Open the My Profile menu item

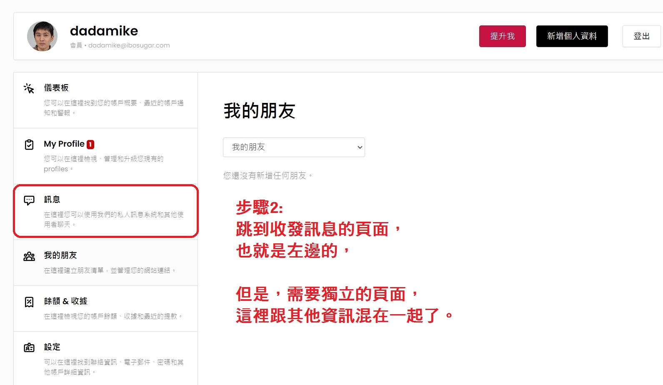[64, 144]
